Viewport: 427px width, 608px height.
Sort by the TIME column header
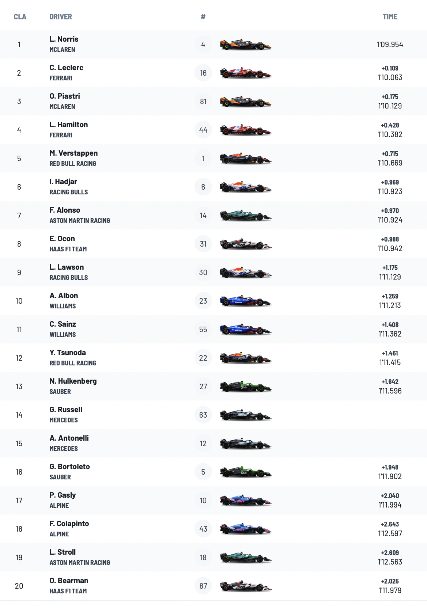click(x=390, y=17)
